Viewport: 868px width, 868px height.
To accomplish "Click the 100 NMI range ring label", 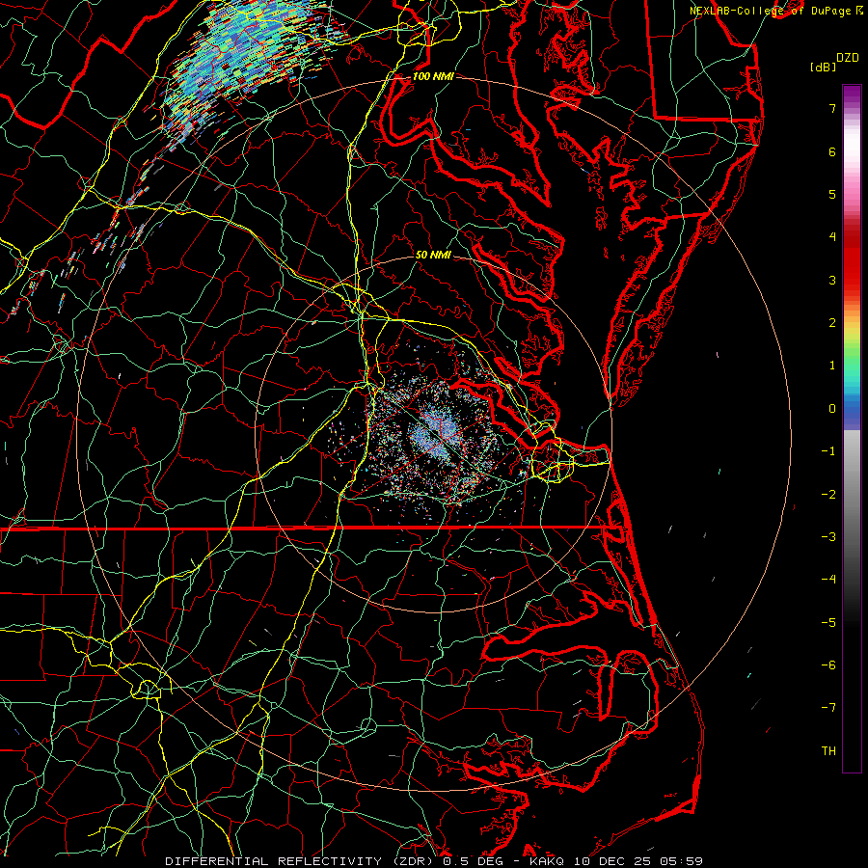I will pos(433,76).
